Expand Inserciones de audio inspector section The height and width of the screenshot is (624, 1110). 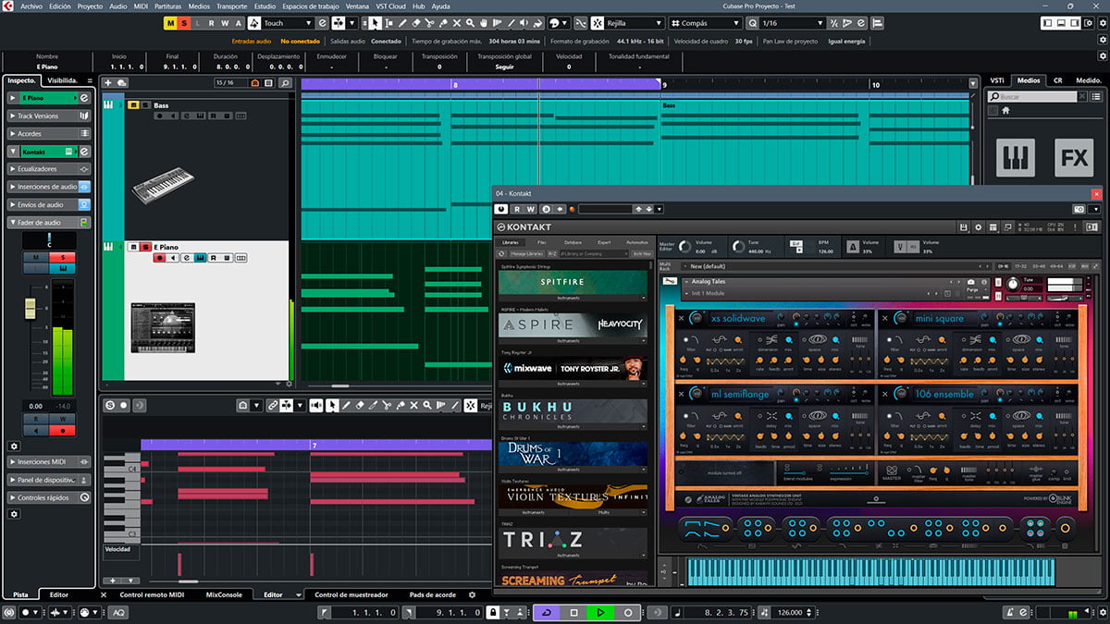point(49,187)
